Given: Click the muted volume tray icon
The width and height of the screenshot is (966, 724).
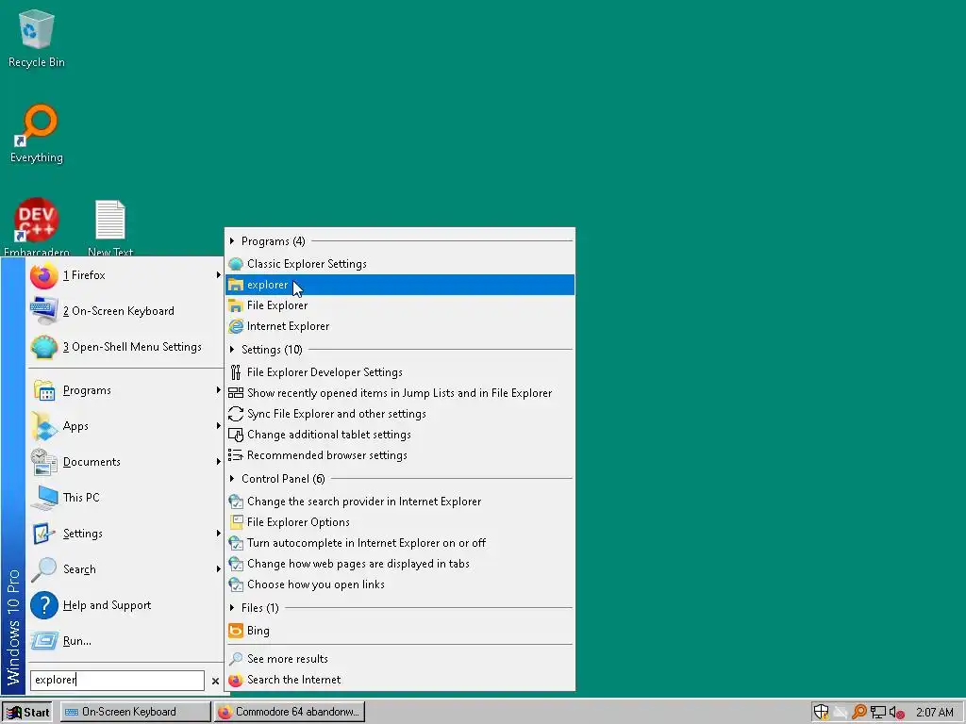Looking at the screenshot, I should tap(897, 713).
